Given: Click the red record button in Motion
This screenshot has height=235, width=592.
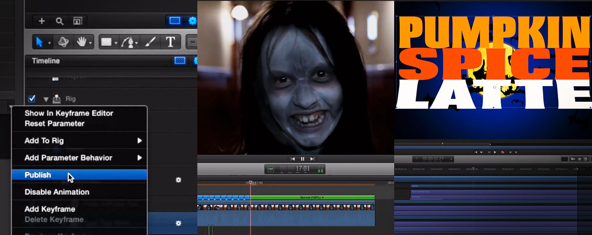Looking at the screenshot, I should [x=502, y=152].
